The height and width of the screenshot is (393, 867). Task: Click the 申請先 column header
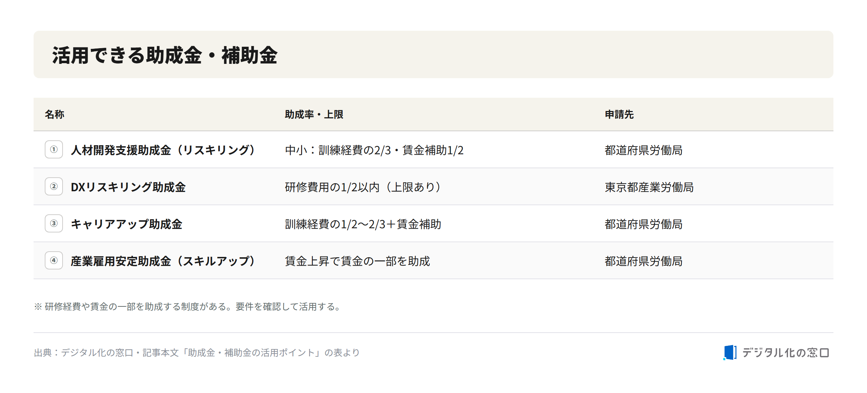[619, 114]
